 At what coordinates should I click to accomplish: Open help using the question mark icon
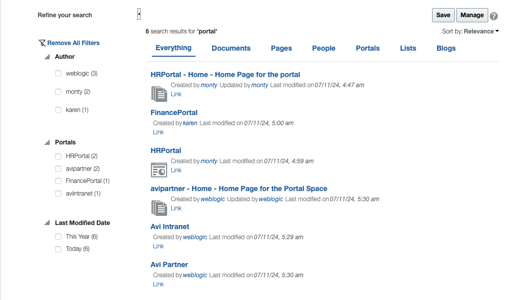[x=494, y=15]
